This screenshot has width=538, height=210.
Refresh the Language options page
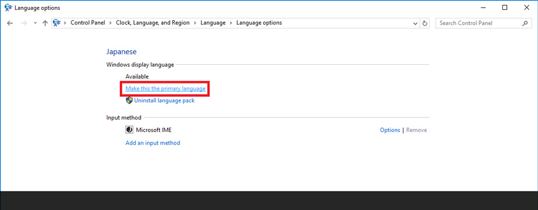click(x=425, y=23)
